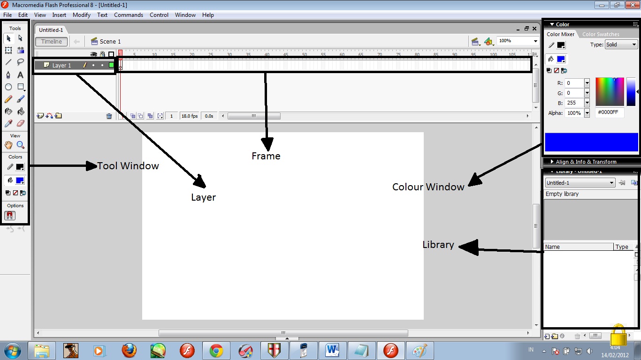Image resolution: width=641 pixels, height=360 pixels.
Task: Open the Modify menu
Action: click(x=81, y=15)
